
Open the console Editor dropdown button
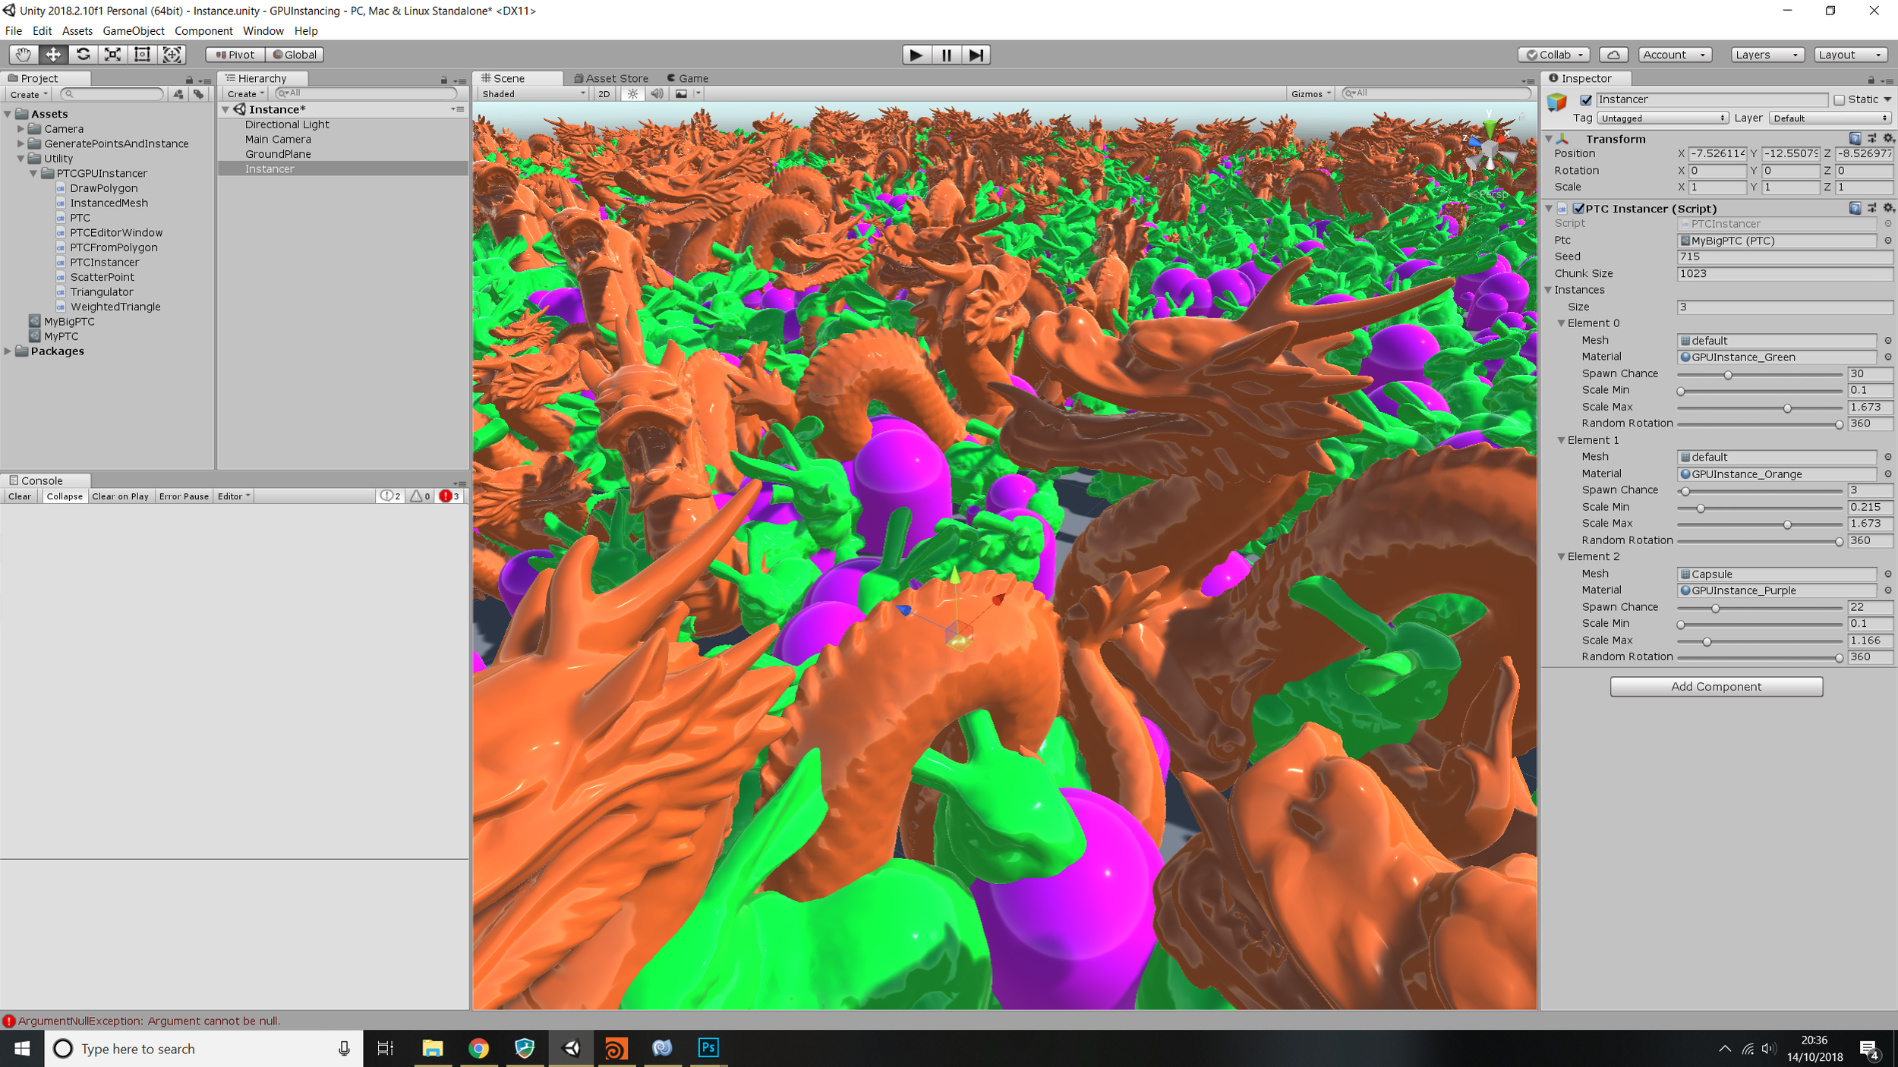(234, 496)
